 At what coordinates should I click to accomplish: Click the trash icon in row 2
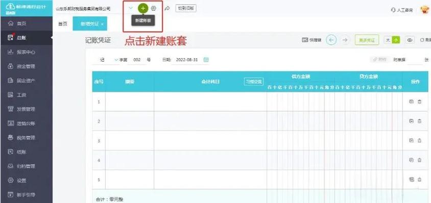coord(419,121)
